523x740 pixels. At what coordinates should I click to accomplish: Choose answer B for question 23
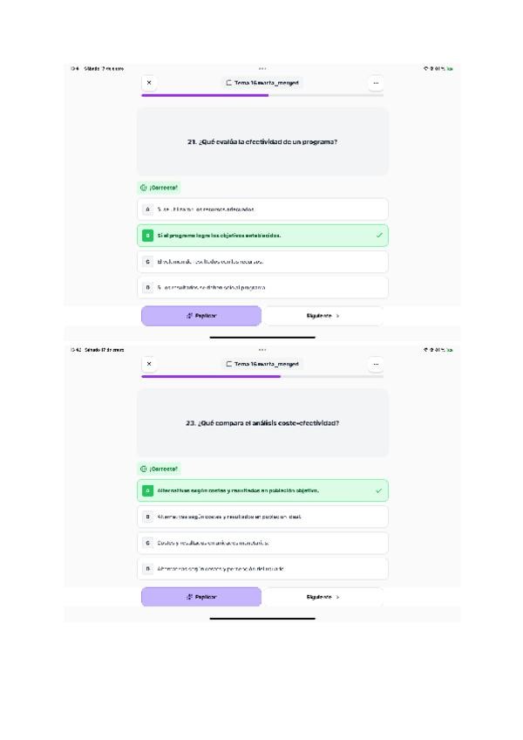tap(262, 517)
